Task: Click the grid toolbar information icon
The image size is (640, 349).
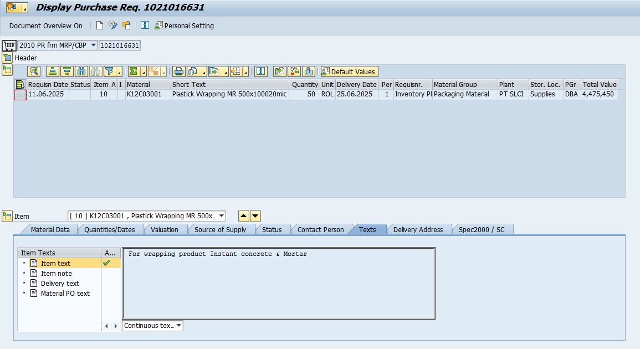Action: point(260,71)
